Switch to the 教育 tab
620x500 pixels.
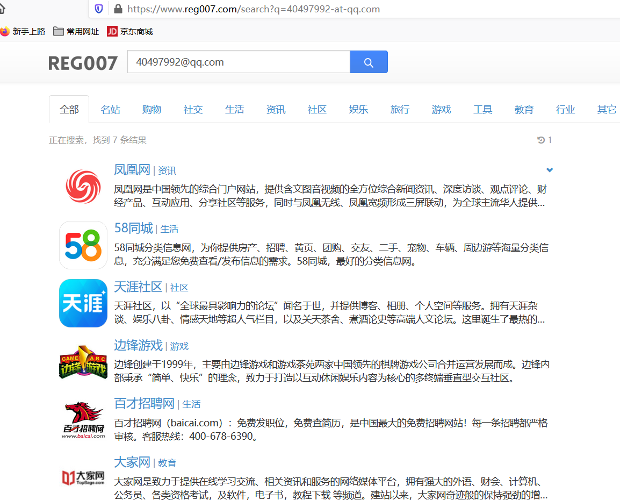coord(524,109)
